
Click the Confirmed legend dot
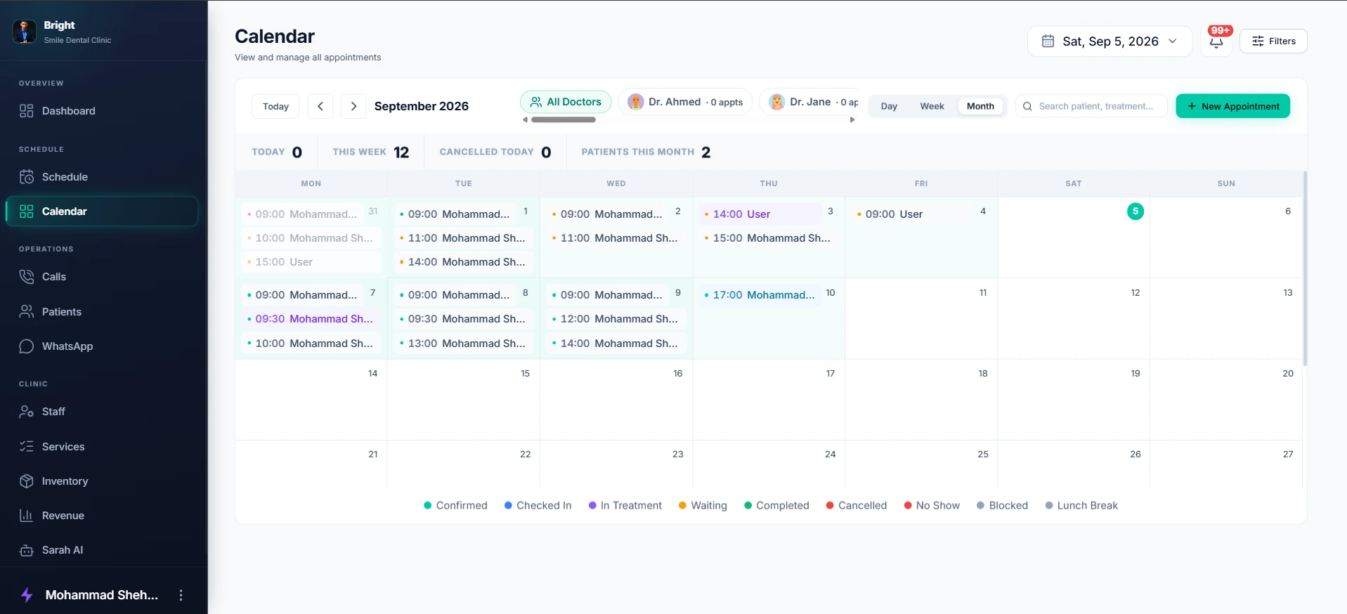pyautogui.click(x=428, y=506)
